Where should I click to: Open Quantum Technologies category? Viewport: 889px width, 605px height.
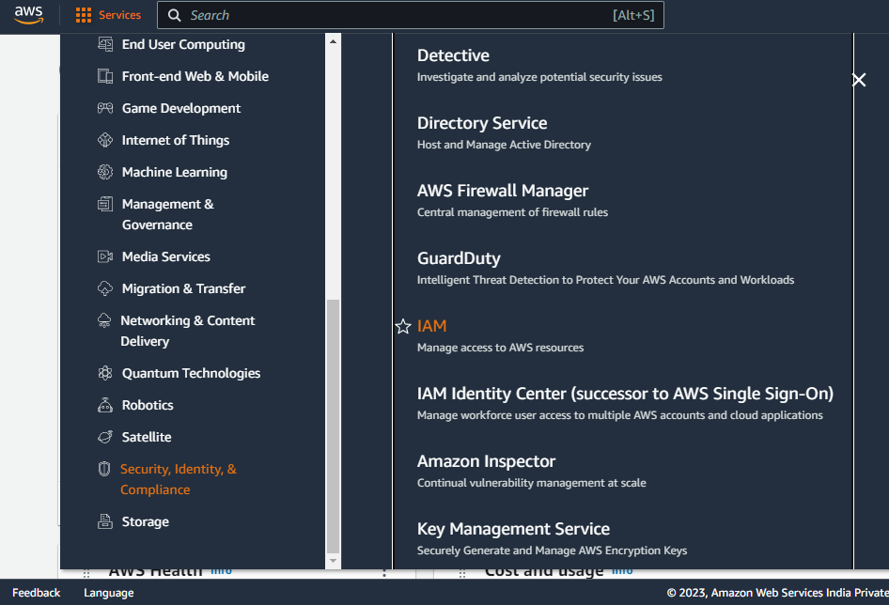pyautogui.click(x=191, y=373)
